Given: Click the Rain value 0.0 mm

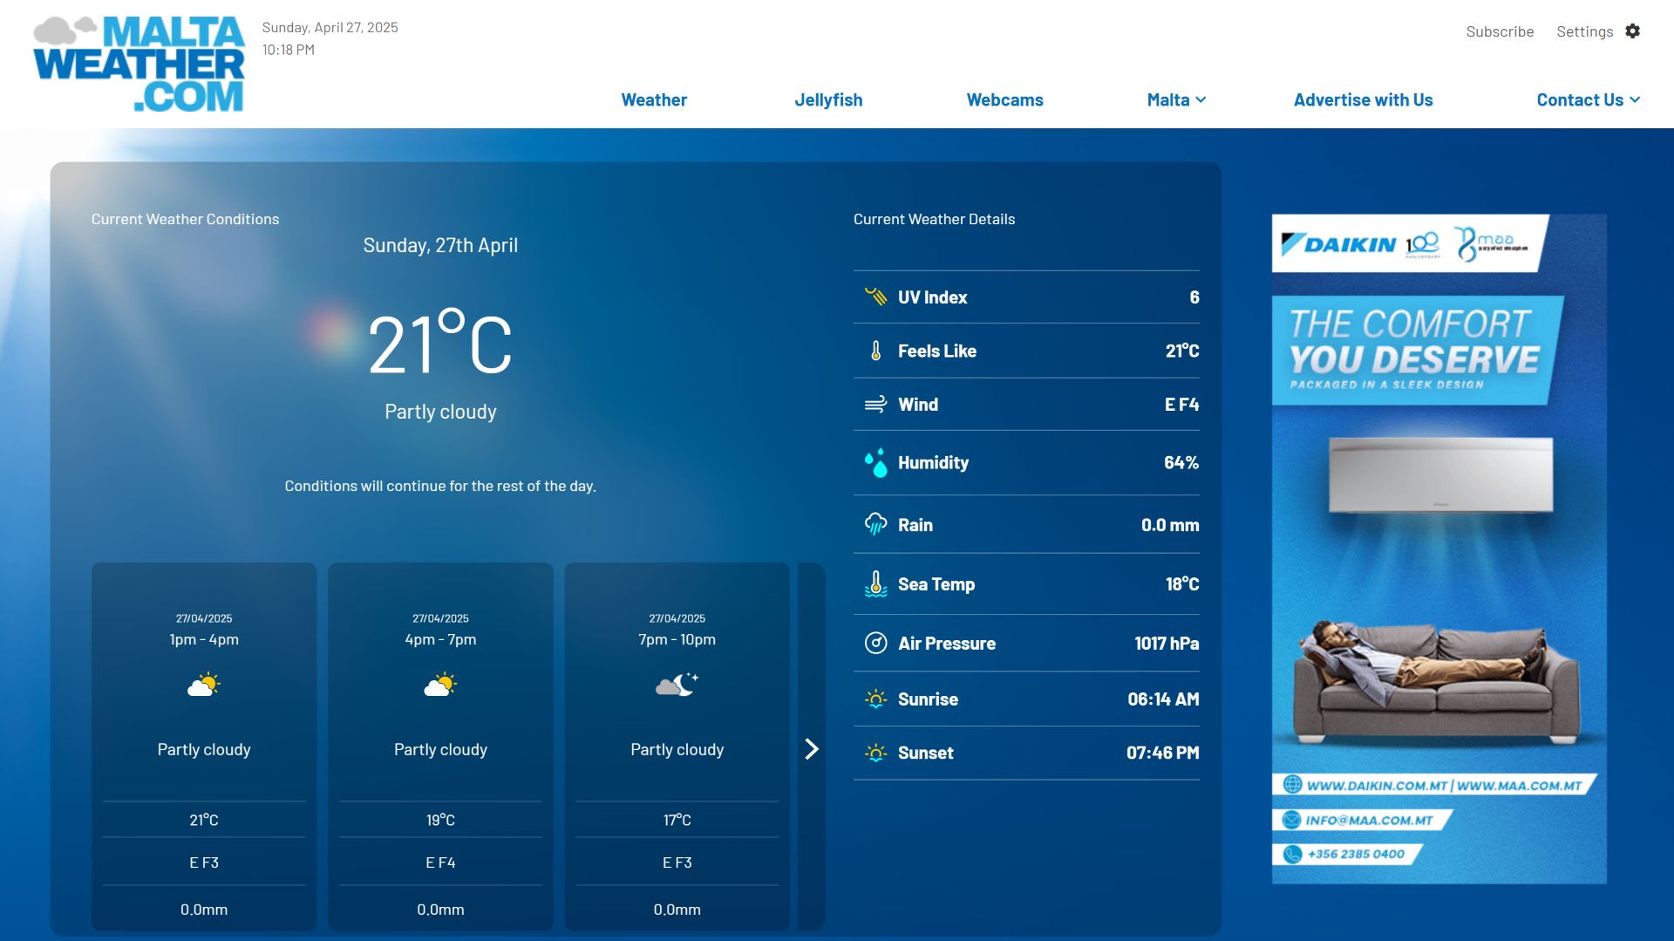Looking at the screenshot, I should pos(1170,525).
